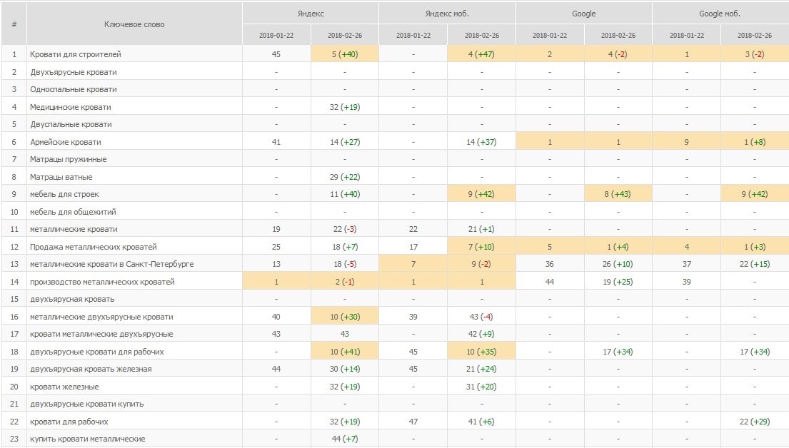Click keyword "Матрацы ватные"
This screenshot has height=448, width=789.
pyautogui.click(x=61, y=177)
